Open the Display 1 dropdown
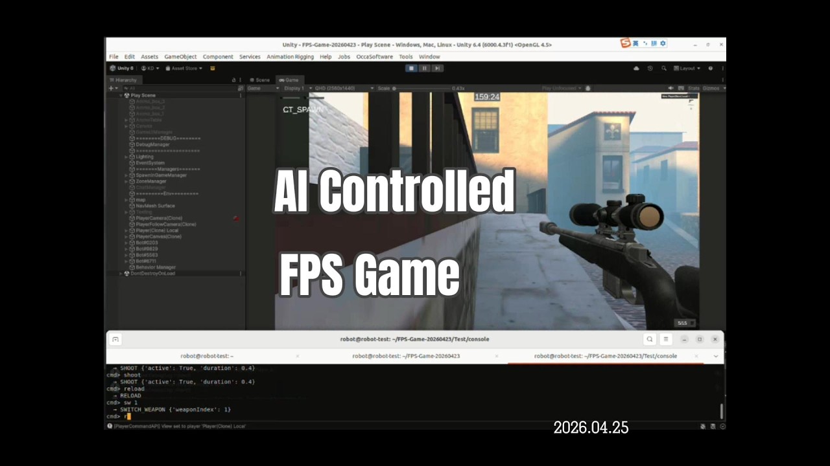The height and width of the screenshot is (466, 830). coord(297,88)
